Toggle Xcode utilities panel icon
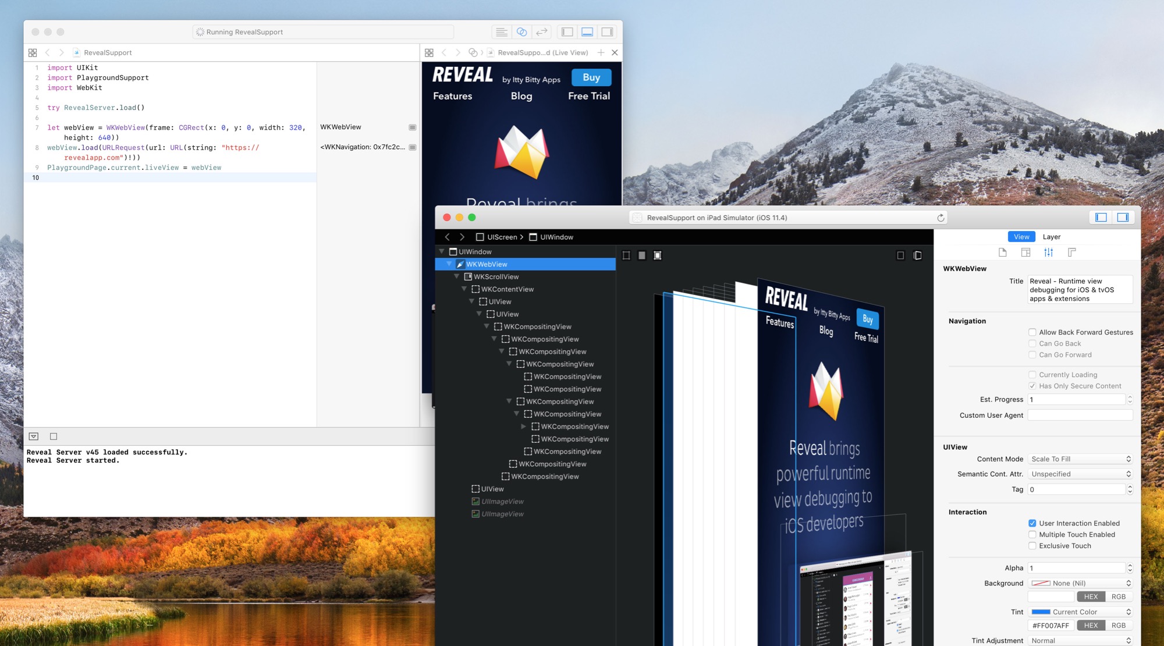Screen dimensions: 1164x646 [607, 32]
